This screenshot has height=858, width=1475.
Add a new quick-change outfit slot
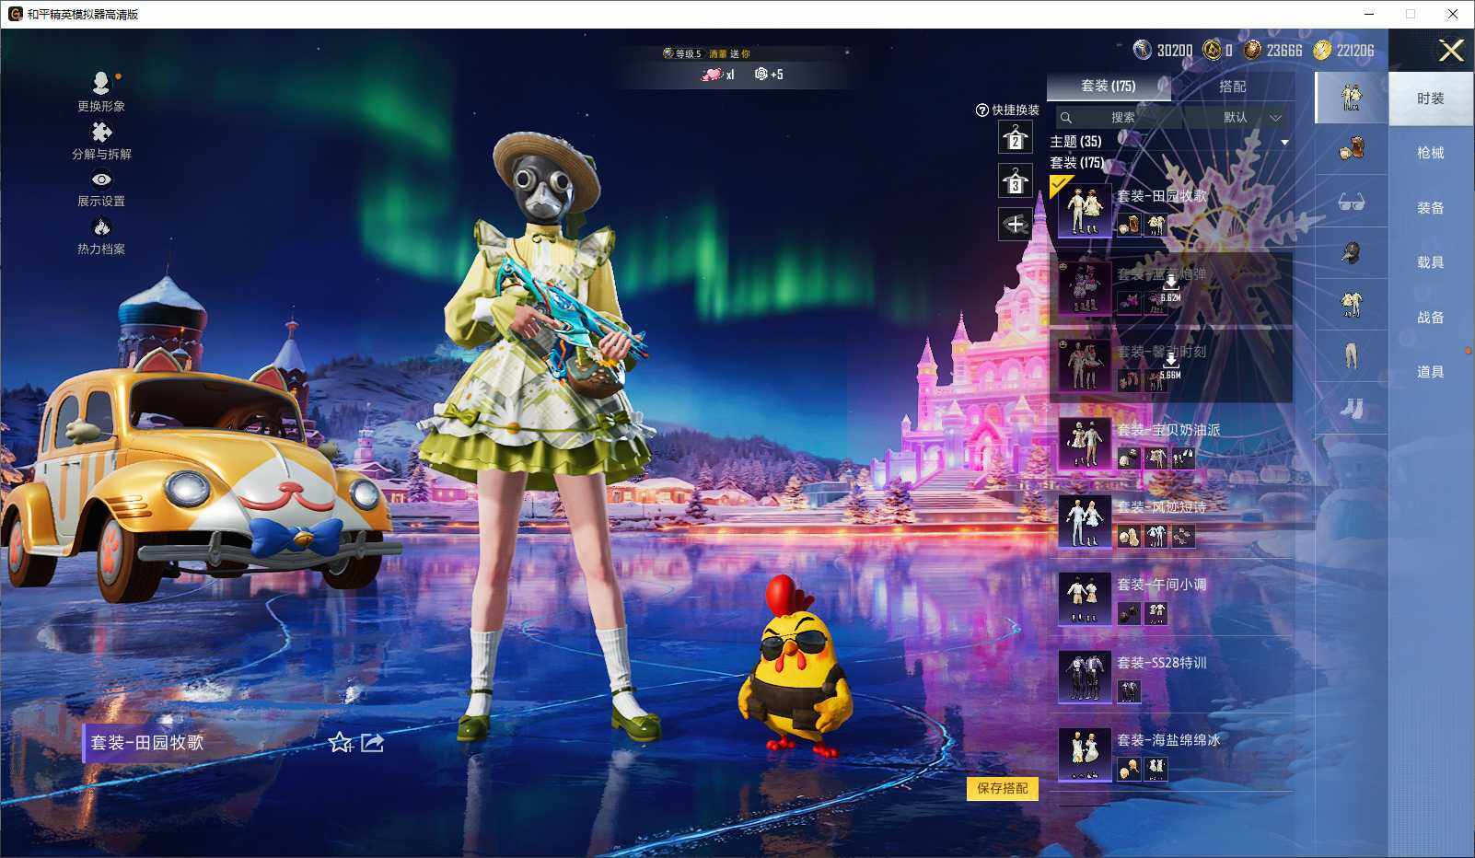[1015, 224]
